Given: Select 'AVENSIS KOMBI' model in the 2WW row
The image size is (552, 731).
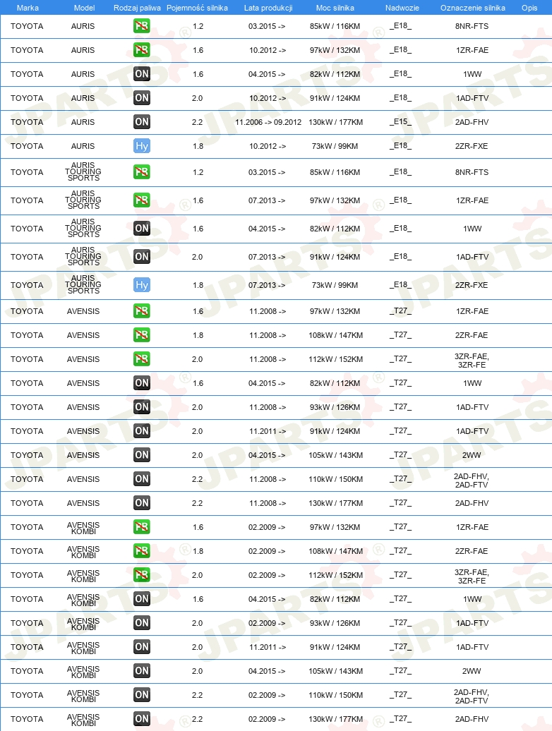Looking at the screenshot, I should point(83,672).
